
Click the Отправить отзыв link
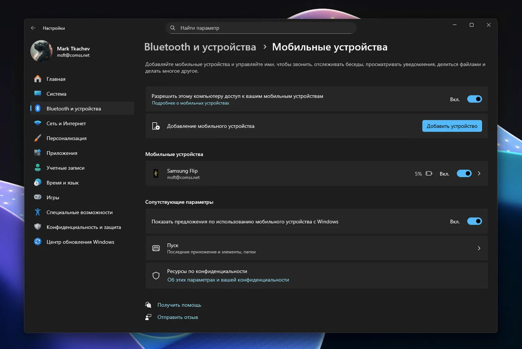[x=177, y=317]
